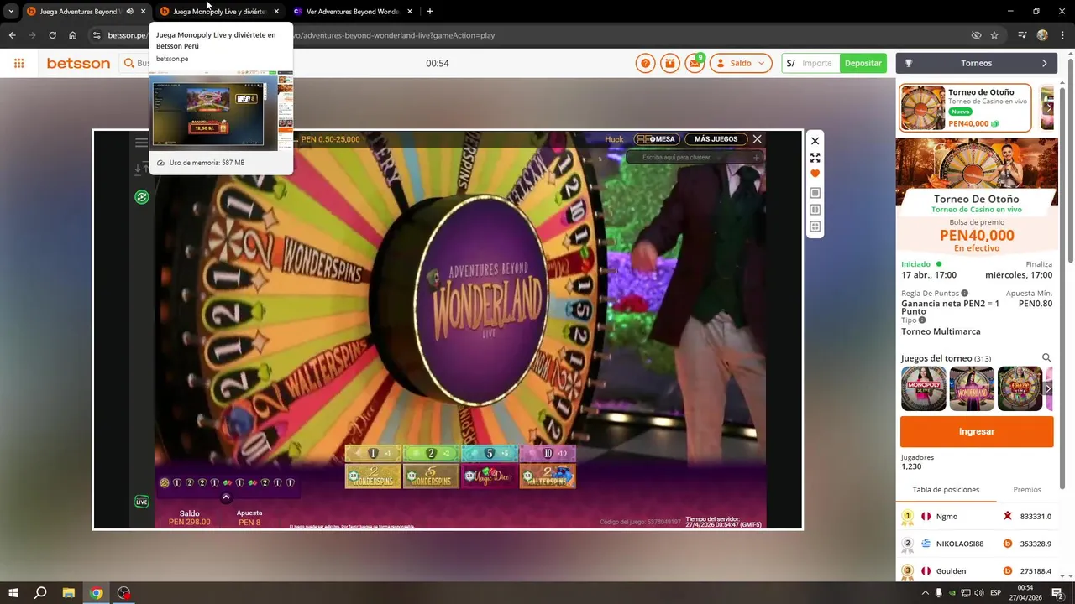This screenshot has width=1075, height=604.
Task: Switch to the Juega Monopoly Live browser tab
Action: pos(218,12)
